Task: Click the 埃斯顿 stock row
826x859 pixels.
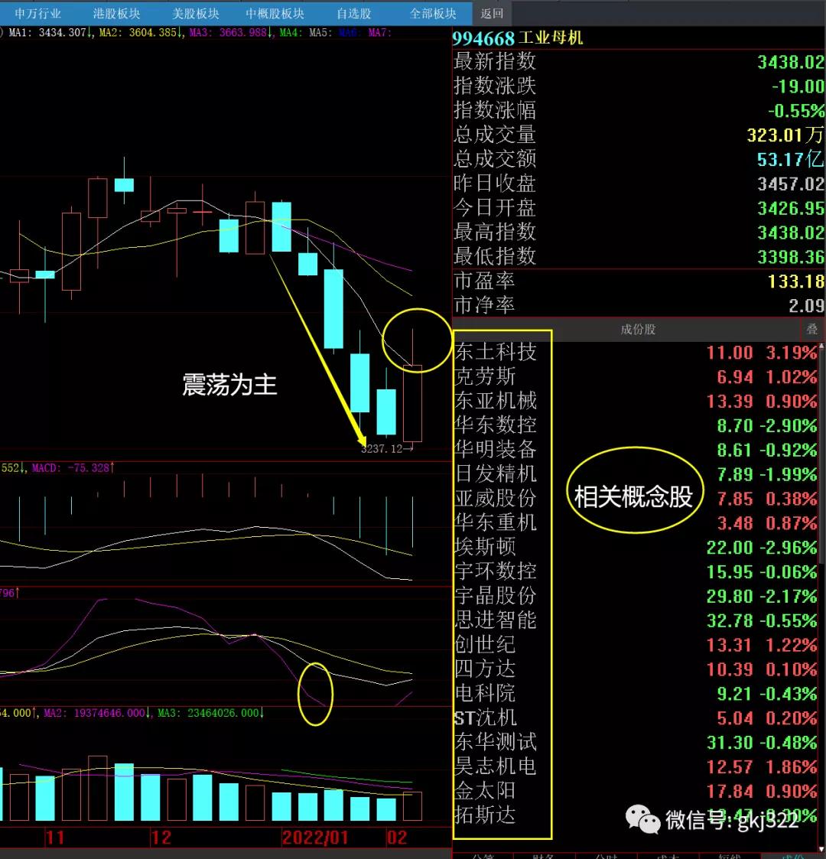Action: click(636, 547)
